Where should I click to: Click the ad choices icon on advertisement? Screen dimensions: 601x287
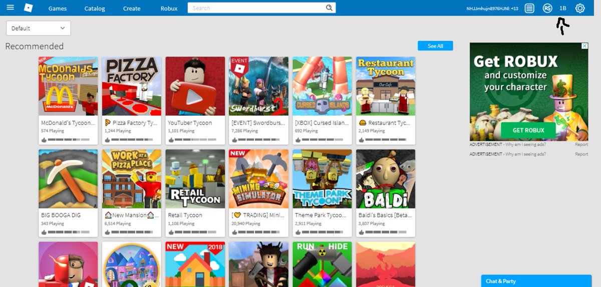click(x=584, y=46)
